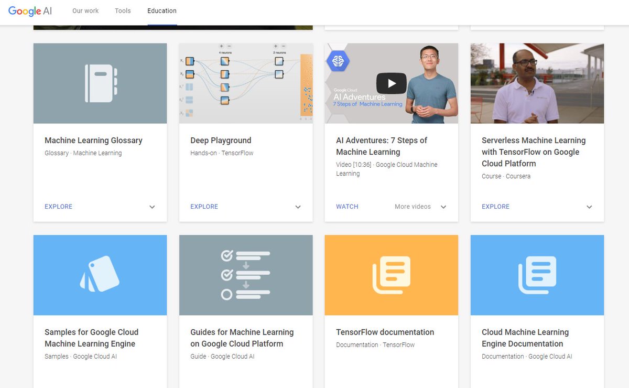Click EXPLORE on Serverless Machine Learning card

(496, 207)
